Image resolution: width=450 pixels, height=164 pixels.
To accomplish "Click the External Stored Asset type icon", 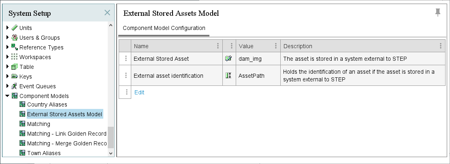I will click(228, 58).
